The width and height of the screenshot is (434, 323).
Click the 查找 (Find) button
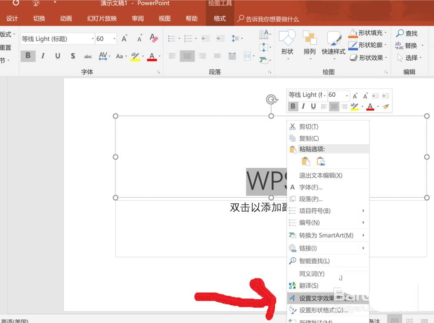click(407, 33)
